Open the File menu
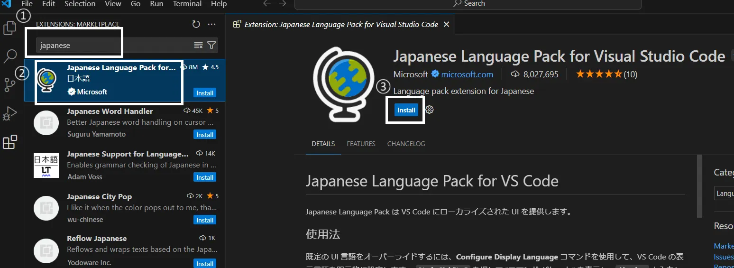 pyautogui.click(x=27, y=4)
